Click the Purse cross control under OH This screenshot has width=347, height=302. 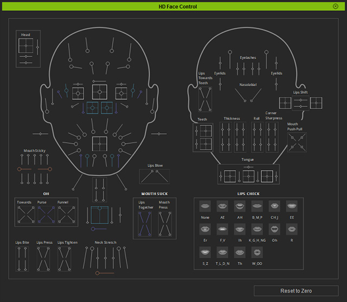pos(46,215)
